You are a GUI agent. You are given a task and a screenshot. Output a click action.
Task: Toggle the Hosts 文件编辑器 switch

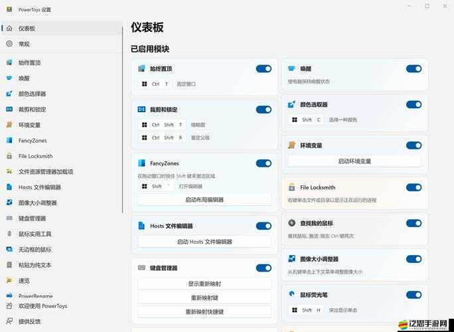coord(264,226)
